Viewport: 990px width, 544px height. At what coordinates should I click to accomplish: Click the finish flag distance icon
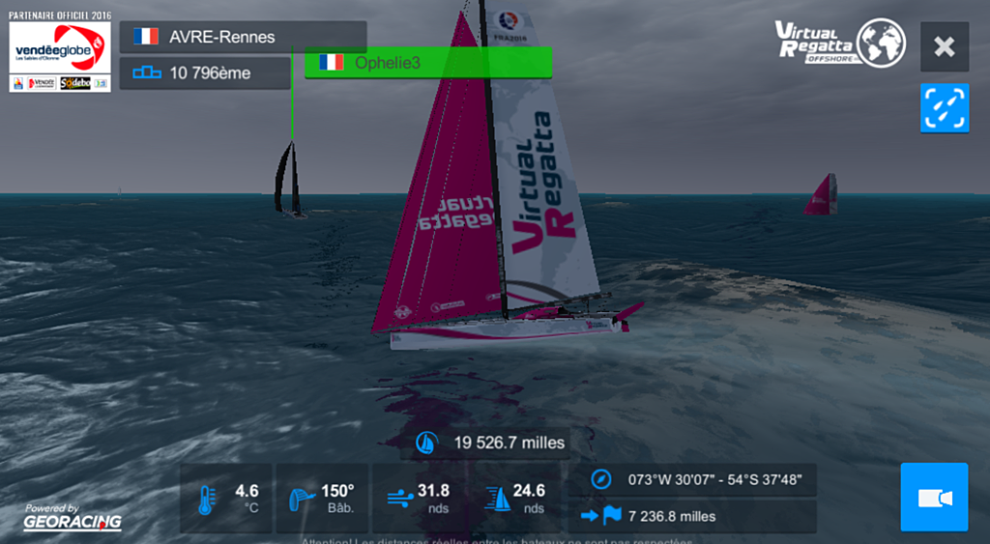[x=601, y=516]
